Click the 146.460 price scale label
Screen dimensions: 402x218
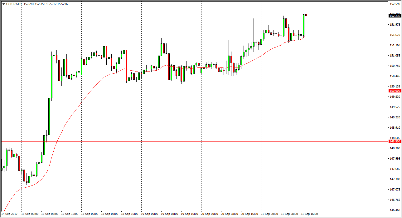click(x=395, y=210)
